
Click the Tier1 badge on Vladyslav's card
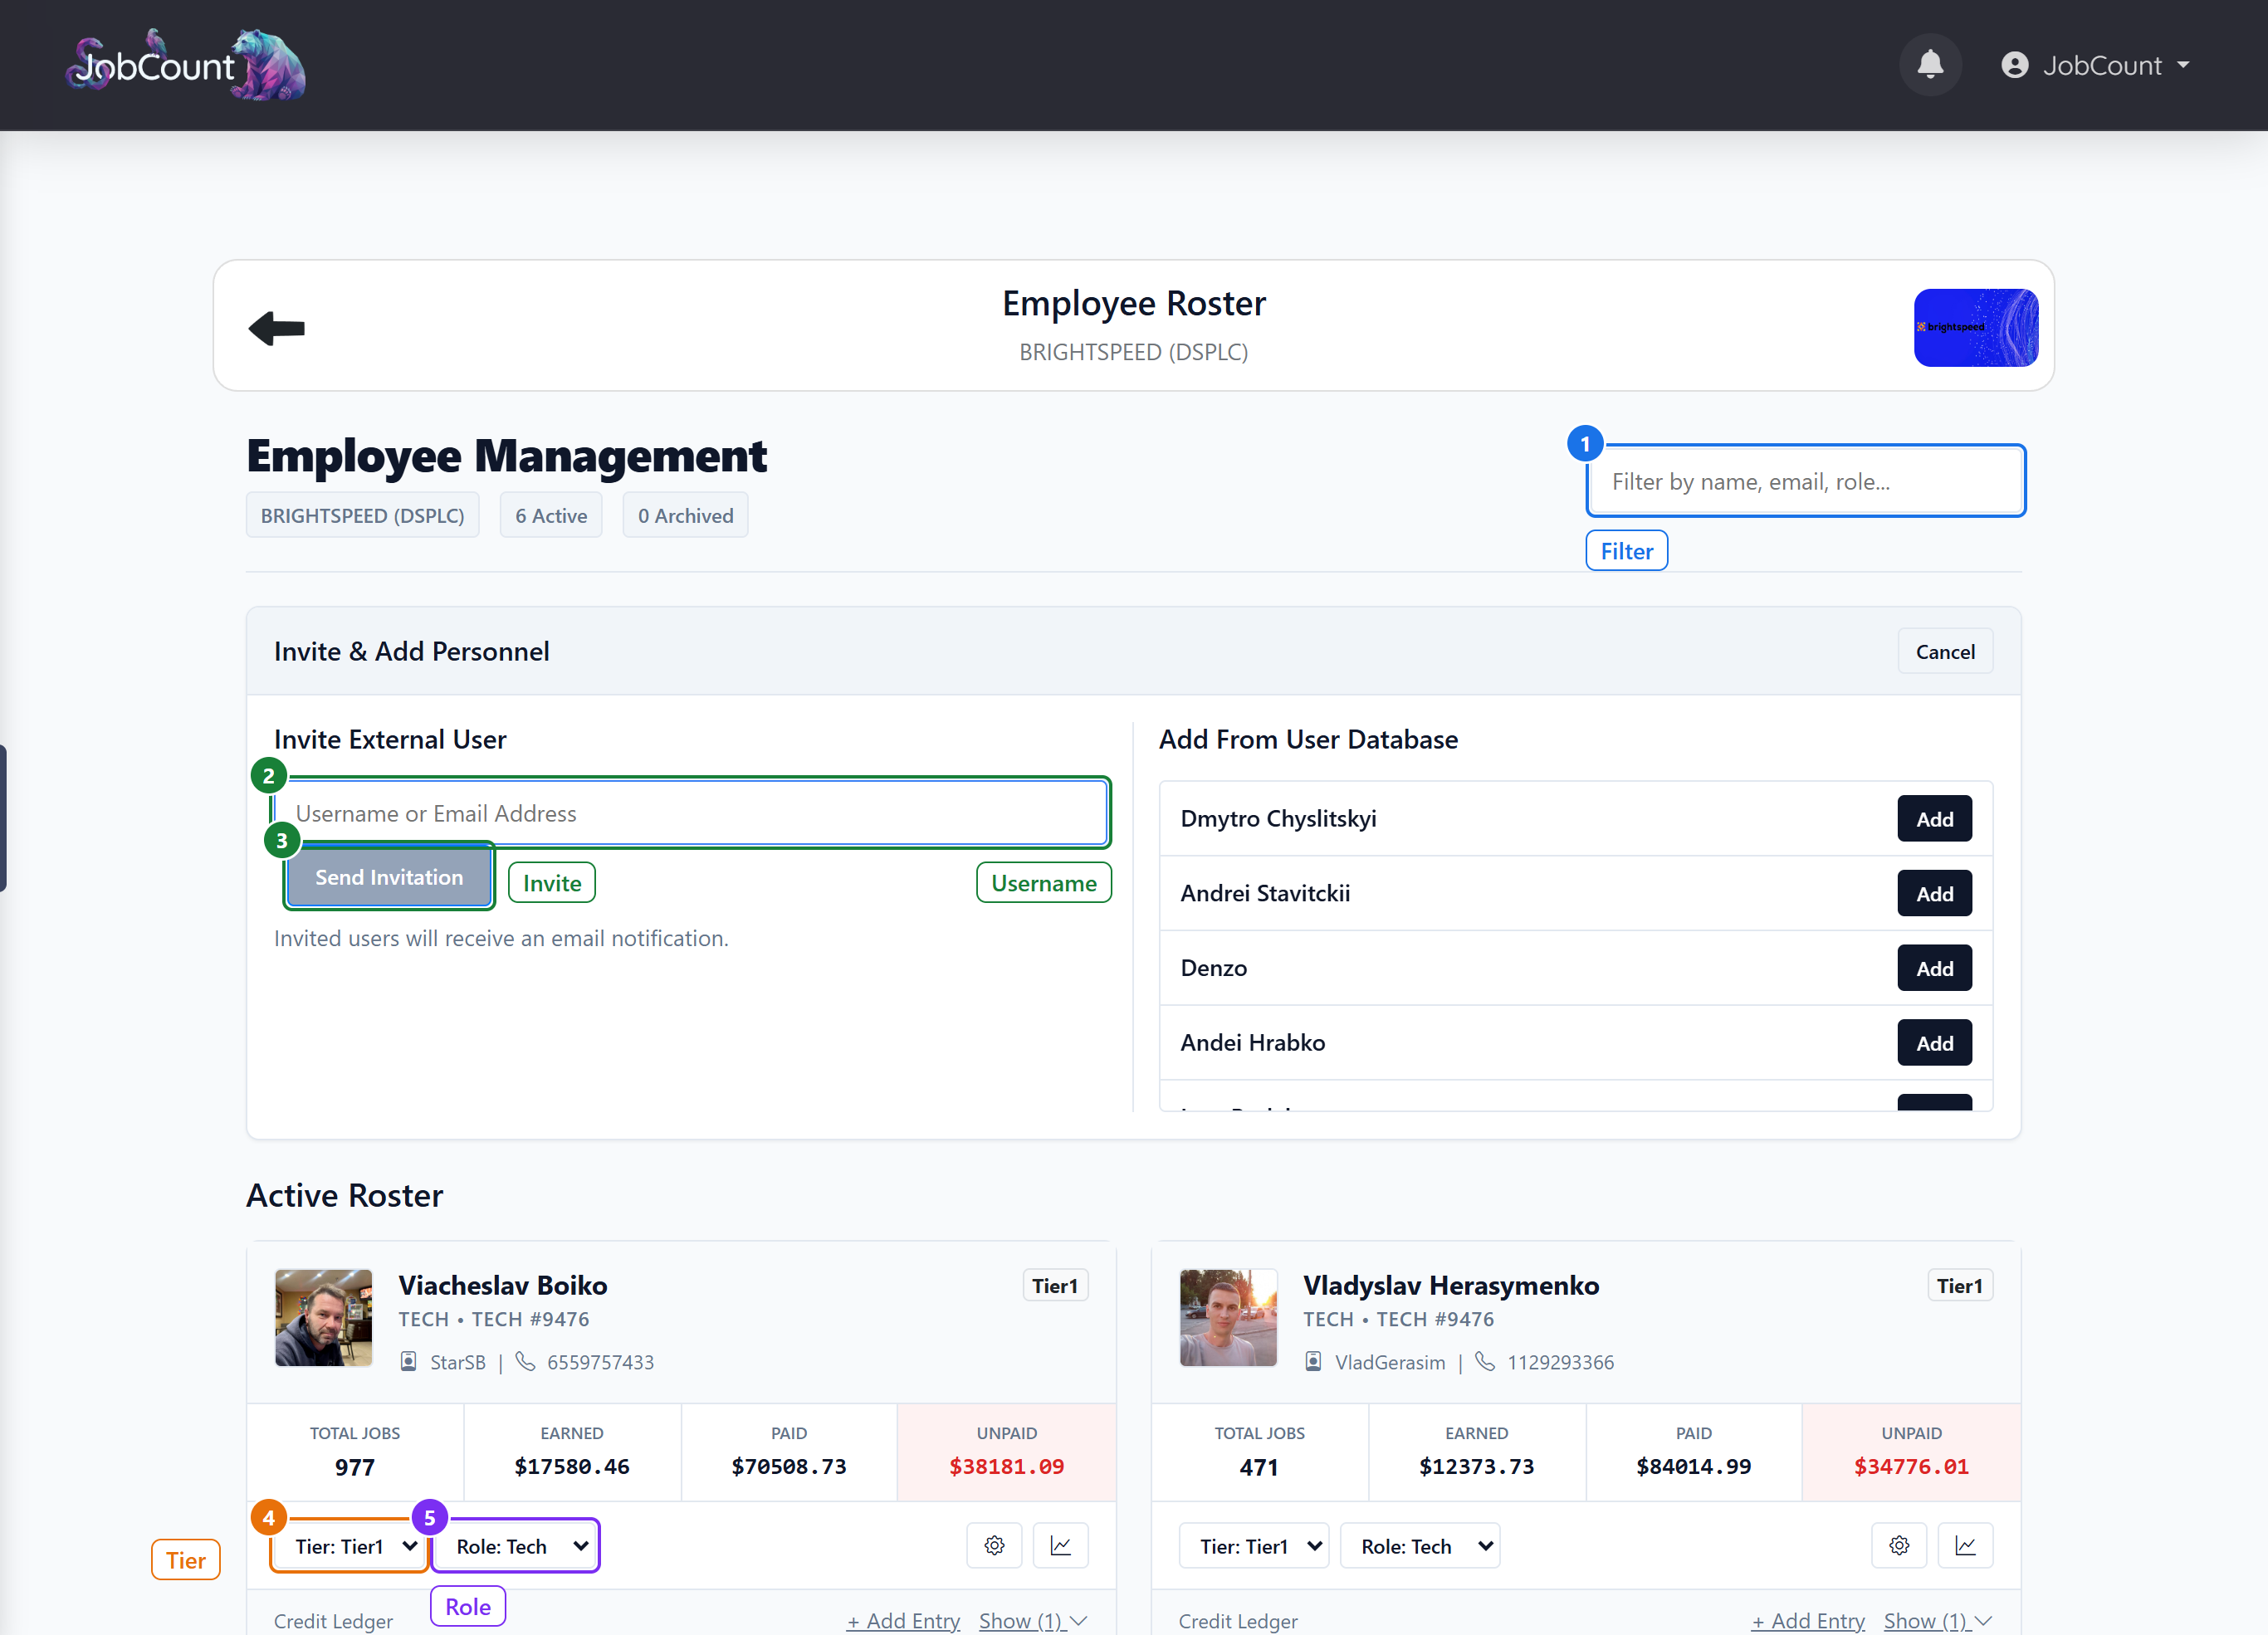[x=1960, y=1285]
